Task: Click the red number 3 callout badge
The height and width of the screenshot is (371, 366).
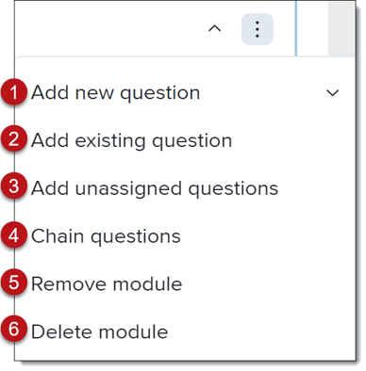Action: click(13, 185)
